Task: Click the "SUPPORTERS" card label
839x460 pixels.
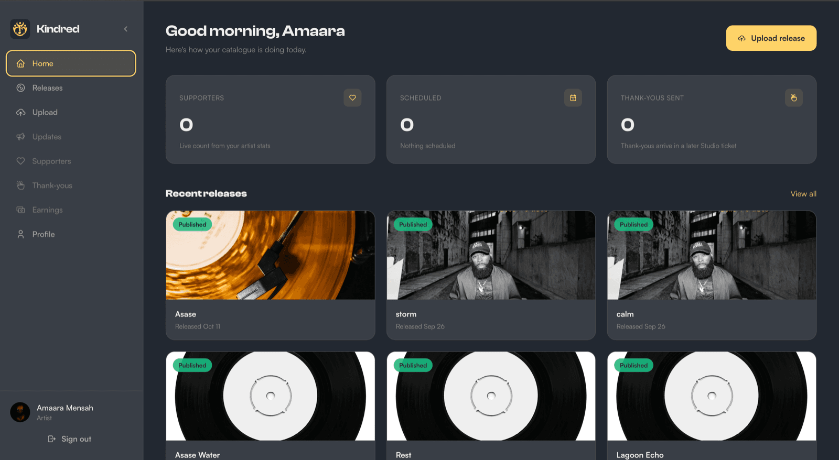Action: click(202, 98)
